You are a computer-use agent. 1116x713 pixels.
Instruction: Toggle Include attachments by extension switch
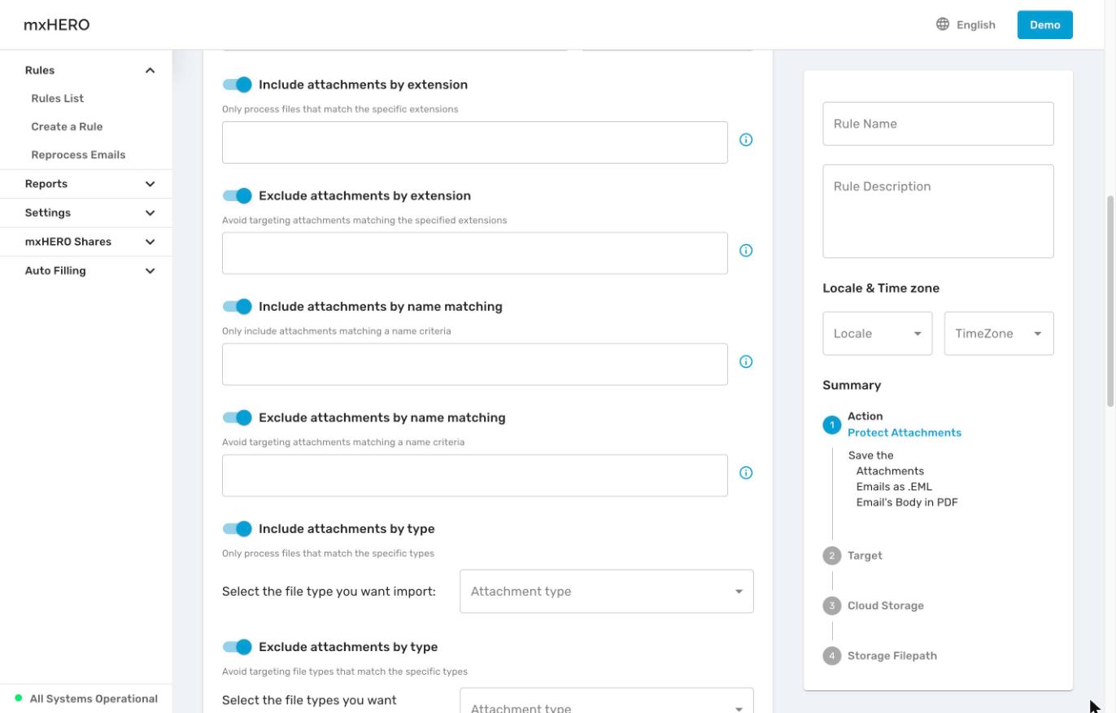coord(238,85)
